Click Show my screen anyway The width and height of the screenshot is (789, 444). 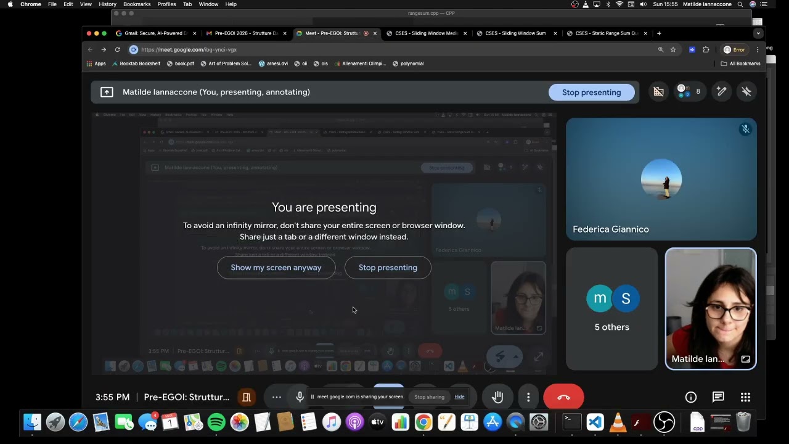[276, 268]
